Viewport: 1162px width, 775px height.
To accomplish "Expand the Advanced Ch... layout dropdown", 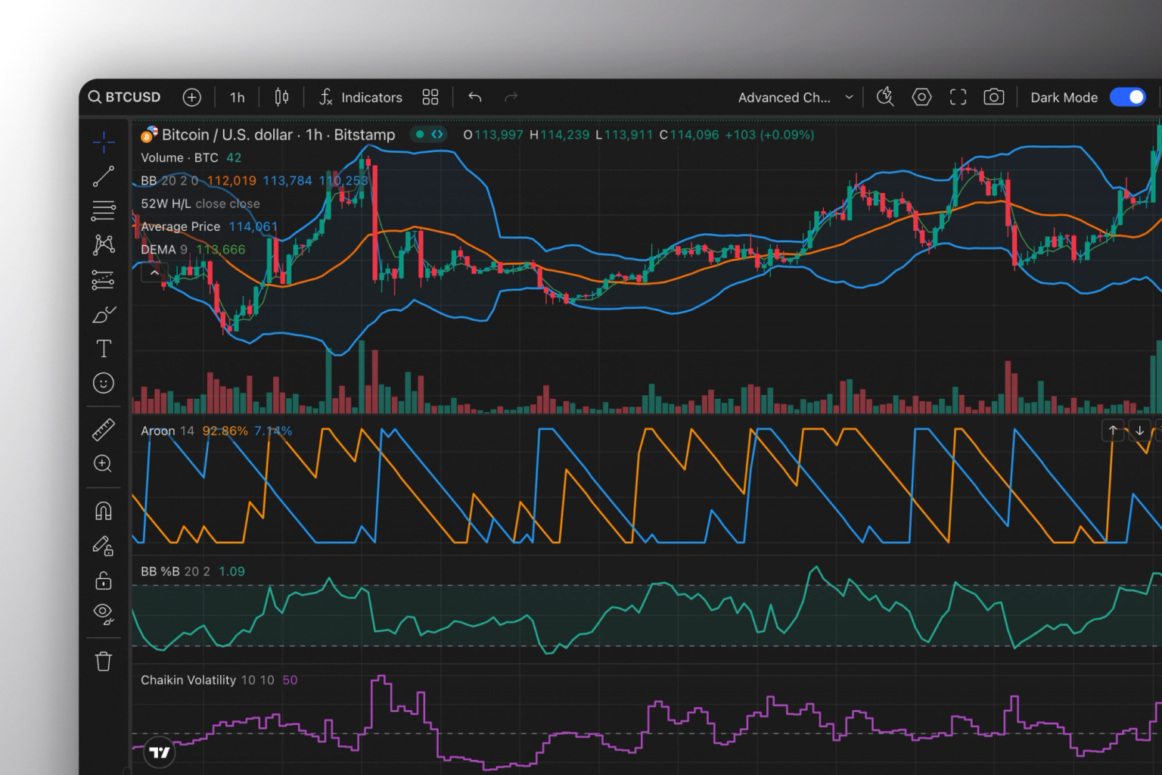I will tap(796, 97).
